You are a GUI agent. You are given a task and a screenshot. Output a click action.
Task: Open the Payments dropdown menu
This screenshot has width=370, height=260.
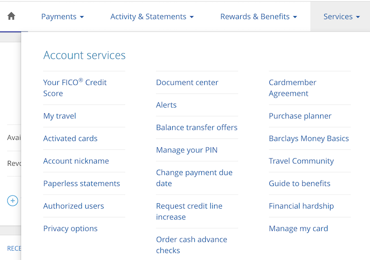coord(63,16)
